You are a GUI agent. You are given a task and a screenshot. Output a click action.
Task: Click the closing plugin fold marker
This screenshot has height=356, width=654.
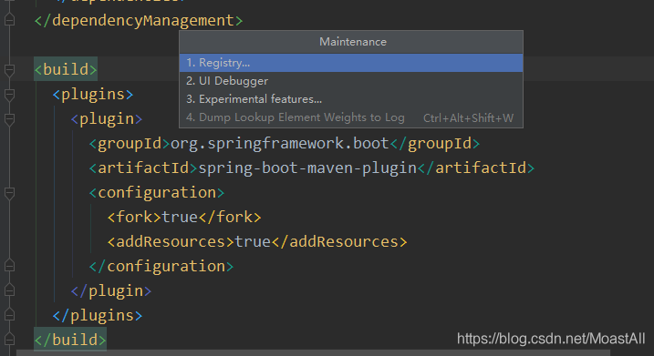click(x=9, y=290)
